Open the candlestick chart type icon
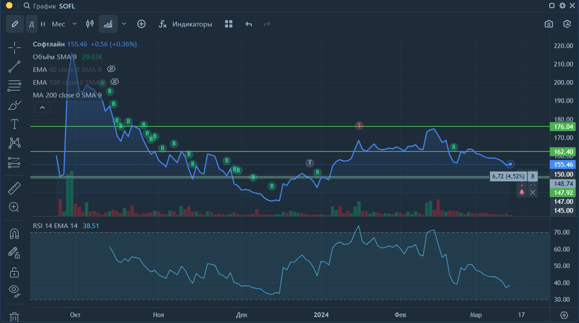Screen dimensions: 579x323 point(90,24)
